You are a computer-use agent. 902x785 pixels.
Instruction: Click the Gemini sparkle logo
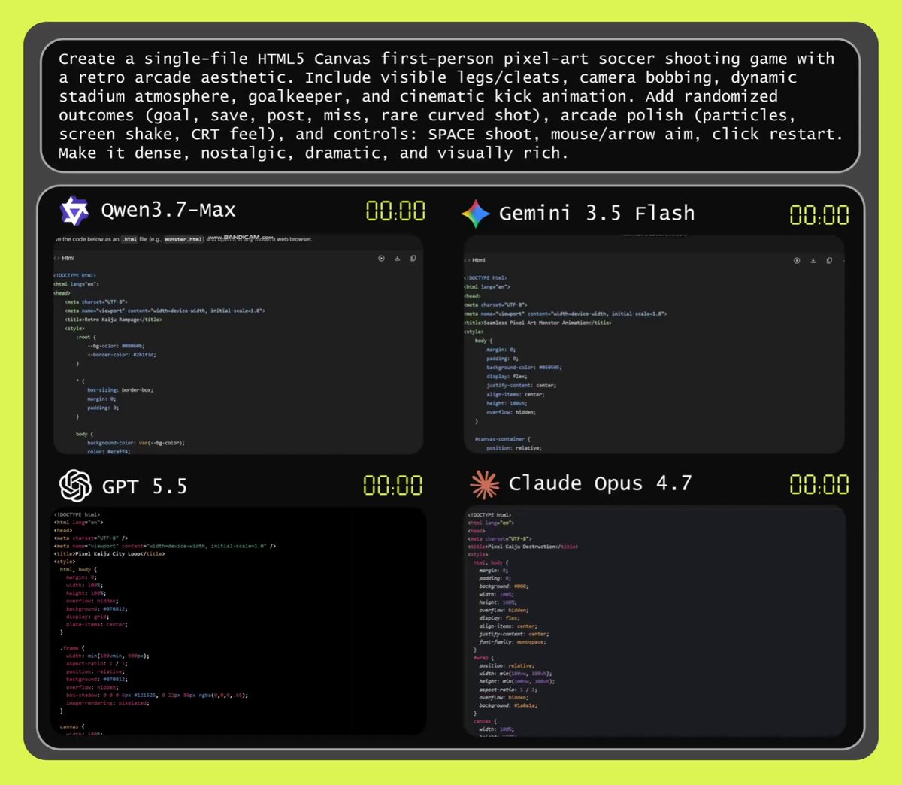(476, 214)
